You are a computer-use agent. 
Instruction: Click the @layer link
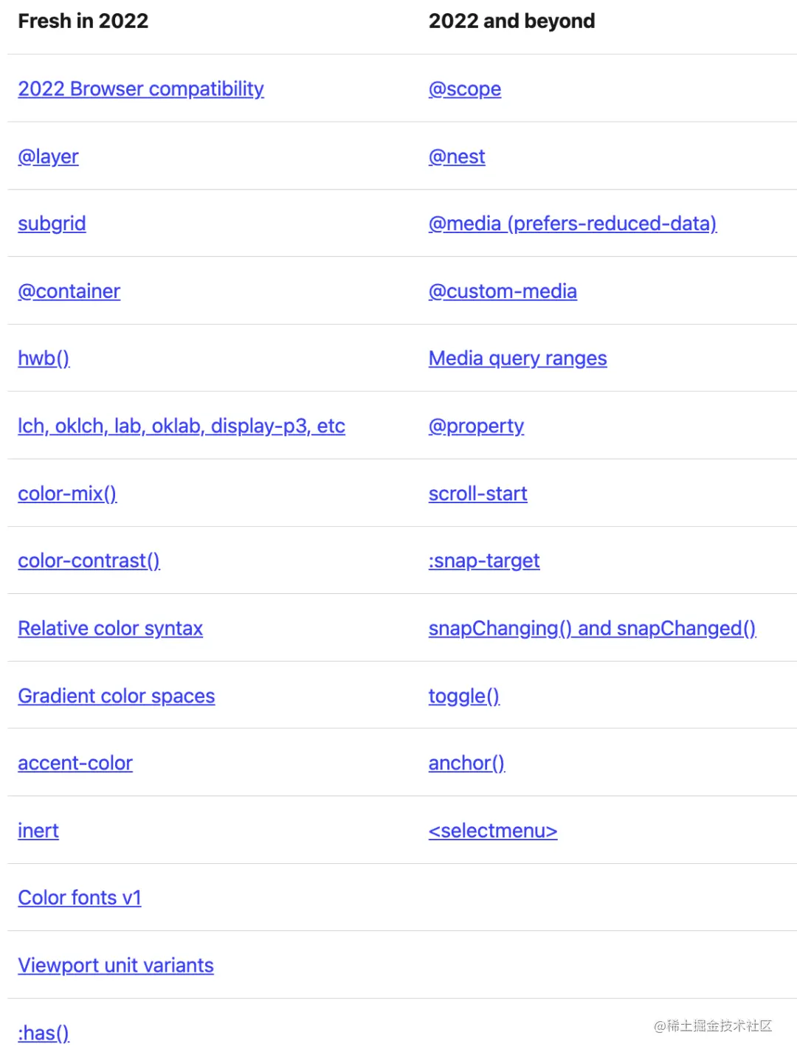point(48,156)
